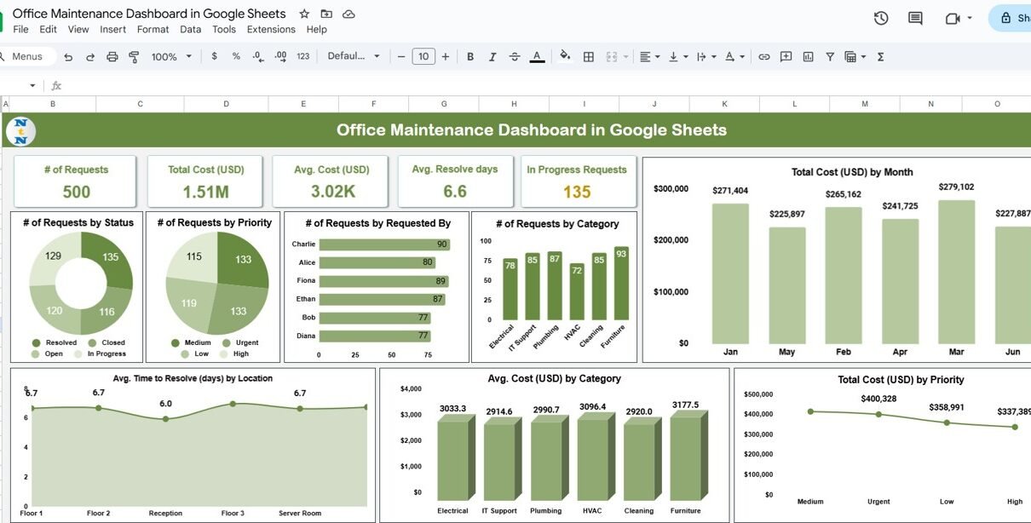Click the font size 10 field

pos(423,56)
